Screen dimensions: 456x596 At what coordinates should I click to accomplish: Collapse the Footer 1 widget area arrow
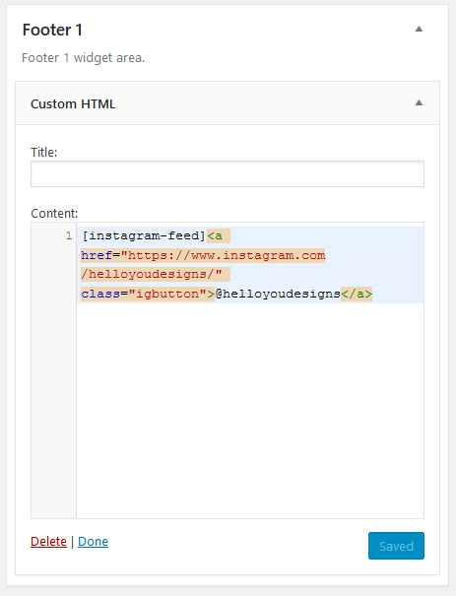coord(419,29)
